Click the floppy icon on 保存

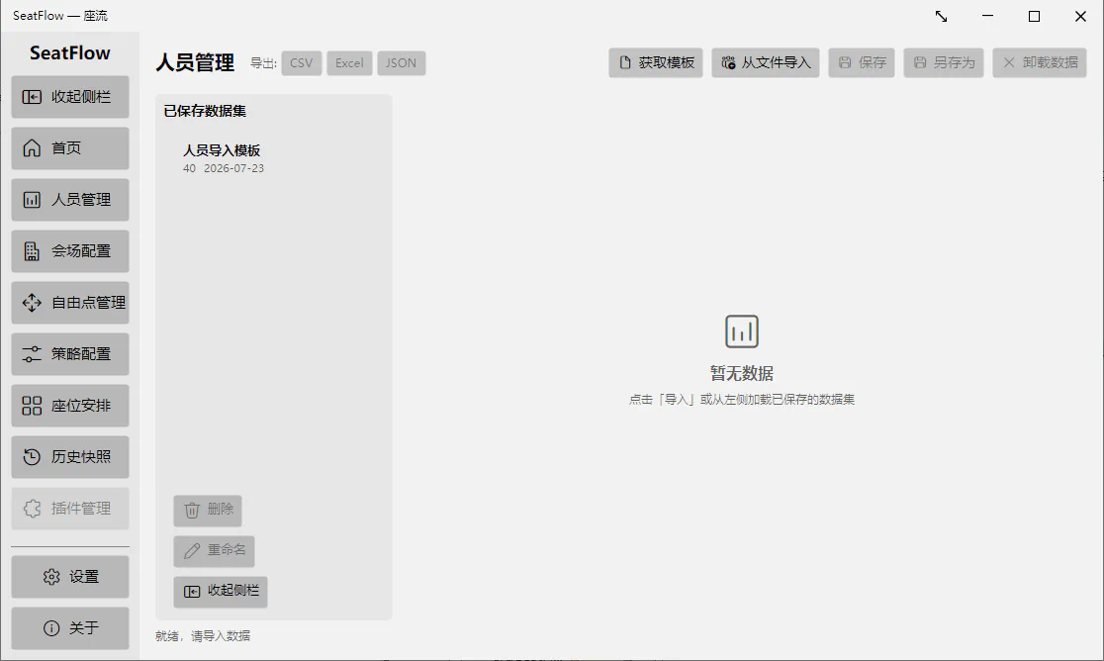pos(845,62)
